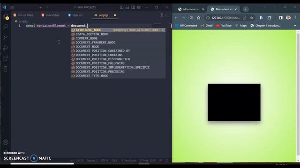Open the Accounts icon in activity bar
Image resolution: width=300 pixels, height=168 pixels.
click(6, 142)
